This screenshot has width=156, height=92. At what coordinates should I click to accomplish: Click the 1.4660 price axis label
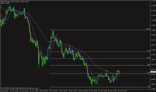(153, 84)
